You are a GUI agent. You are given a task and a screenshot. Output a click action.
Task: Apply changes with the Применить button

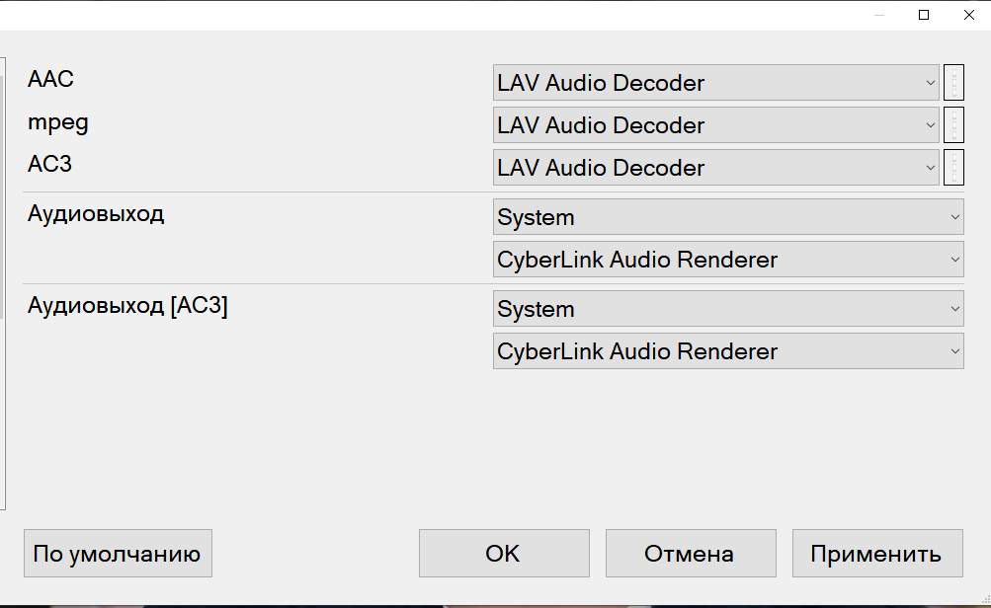pos(876,554)
